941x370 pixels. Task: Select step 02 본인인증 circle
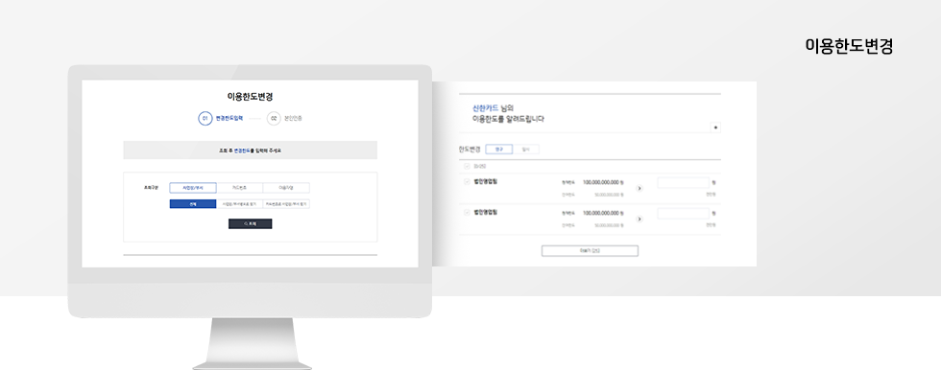(x=274, y=119)
